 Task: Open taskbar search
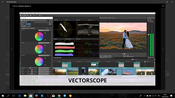[8, 96]
